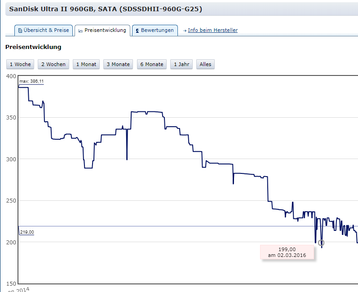Switch to the Preisentwicklung tab

pos(102,31)
